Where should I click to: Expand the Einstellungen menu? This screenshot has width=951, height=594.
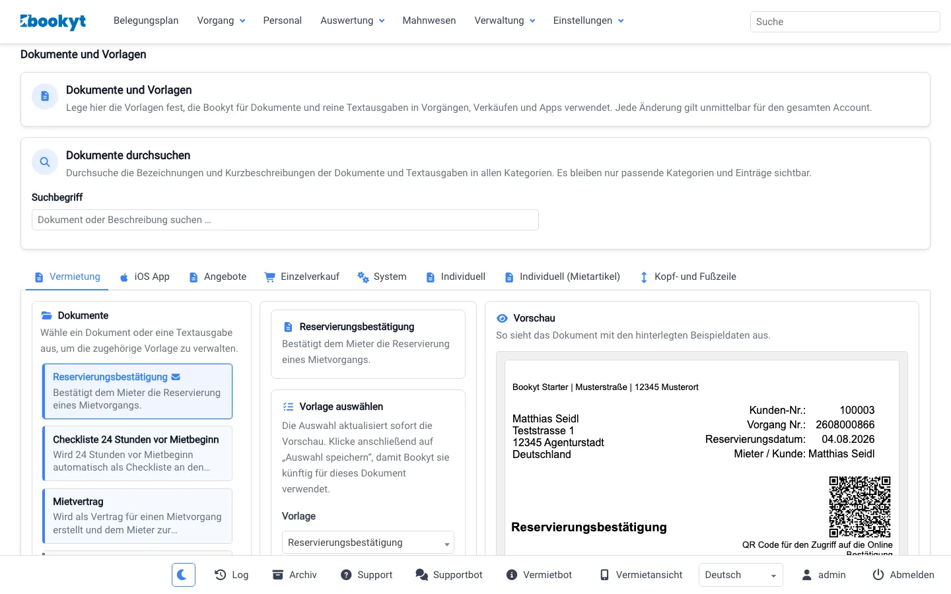[x=588, y=20]
